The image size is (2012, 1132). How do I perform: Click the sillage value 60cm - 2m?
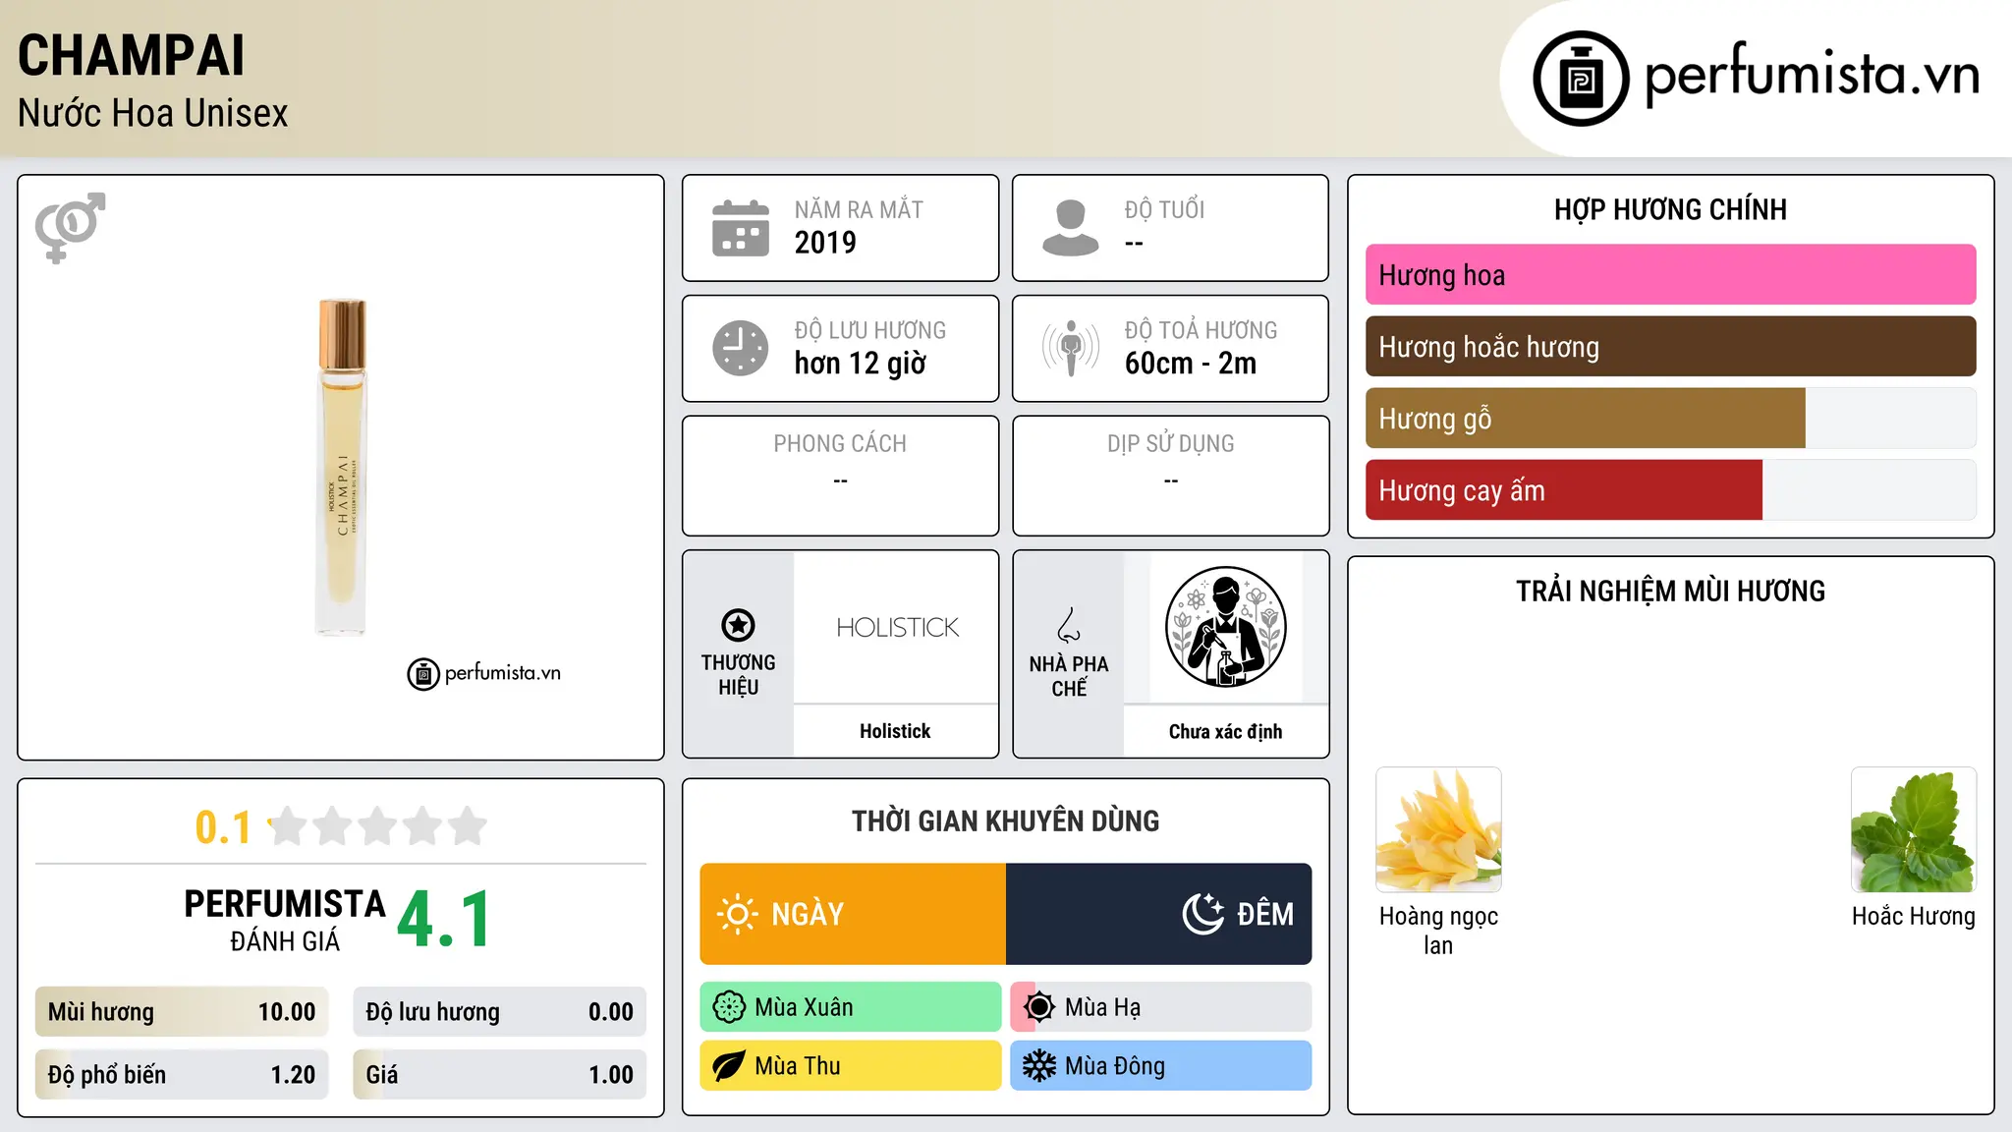1191,364
